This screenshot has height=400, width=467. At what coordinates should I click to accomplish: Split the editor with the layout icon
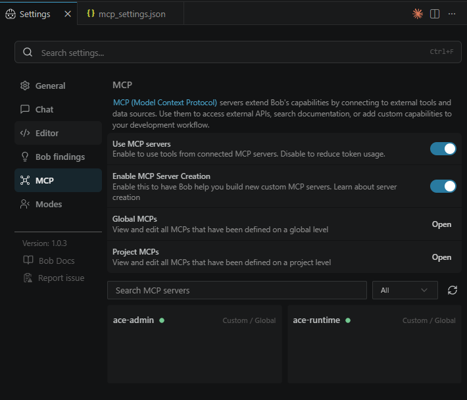pyautogui.click(x=435, y=14)
